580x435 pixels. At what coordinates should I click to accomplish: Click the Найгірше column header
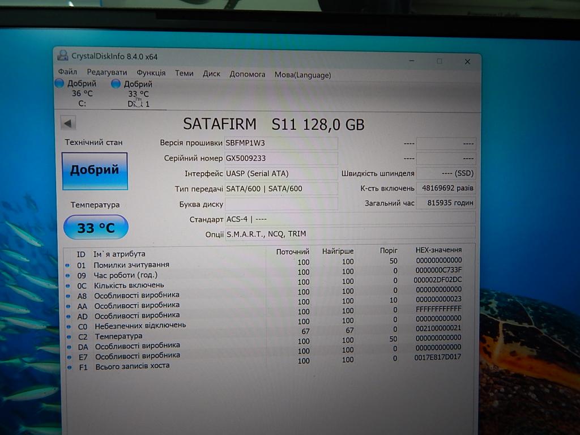[338, 251]
